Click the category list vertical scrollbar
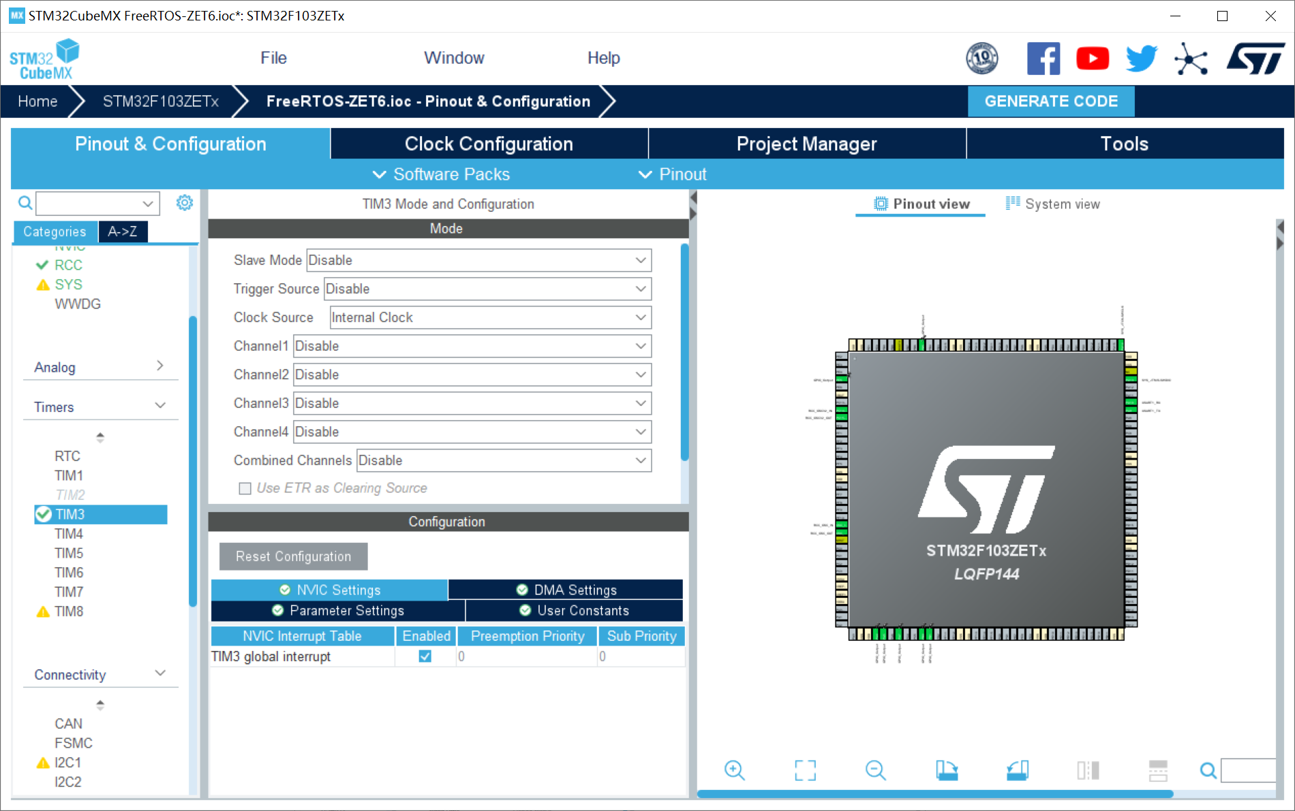Viewport: 1295px width, 811px height. click(193, 462)
